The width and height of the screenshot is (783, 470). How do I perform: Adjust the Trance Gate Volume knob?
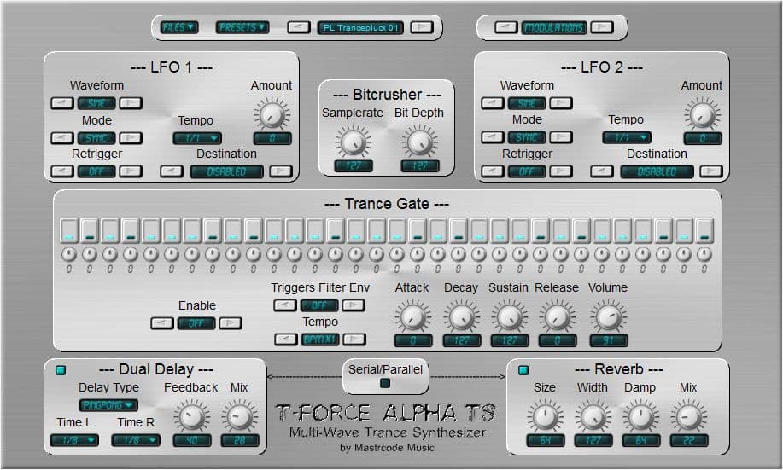(608, 316)
